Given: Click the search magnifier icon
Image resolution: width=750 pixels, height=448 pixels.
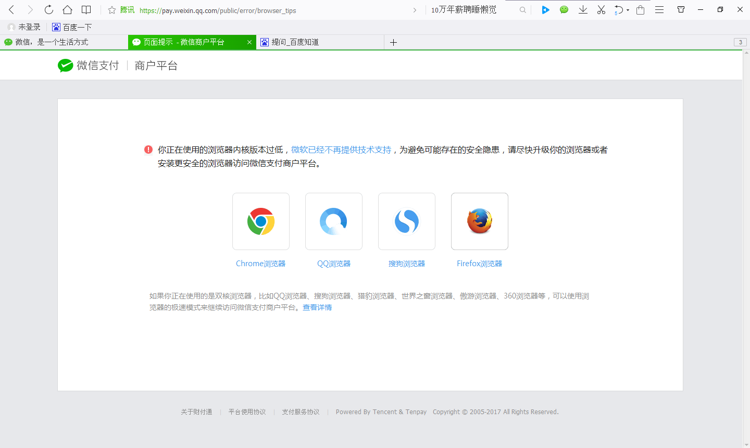Looking at the screenshot, I should pyautogui.click(x=522, y=10).
